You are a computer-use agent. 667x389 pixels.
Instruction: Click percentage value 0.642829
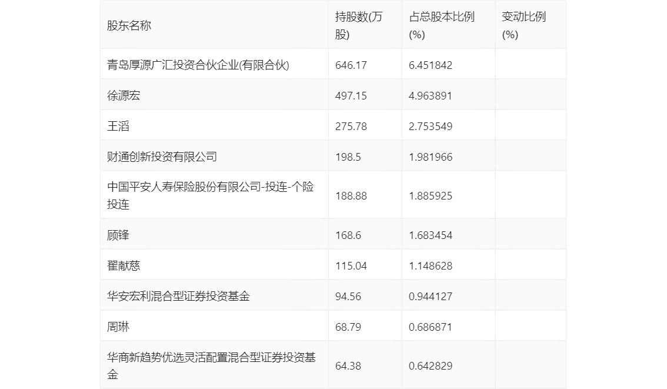pos(431,366)
